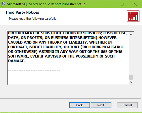The height and width of the screenshot is (113, 142).
Task: Click the Next button
Action: (101, 105)
